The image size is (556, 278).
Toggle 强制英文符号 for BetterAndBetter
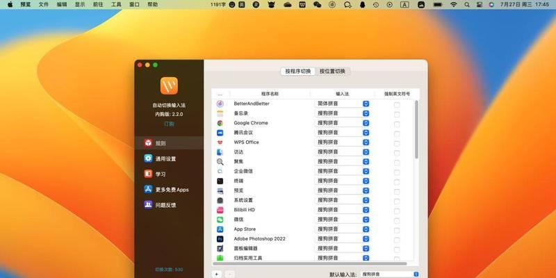coord(397,105)
